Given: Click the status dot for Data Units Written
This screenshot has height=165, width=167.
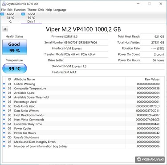Looking at the screenshot, I should [4, 110].
